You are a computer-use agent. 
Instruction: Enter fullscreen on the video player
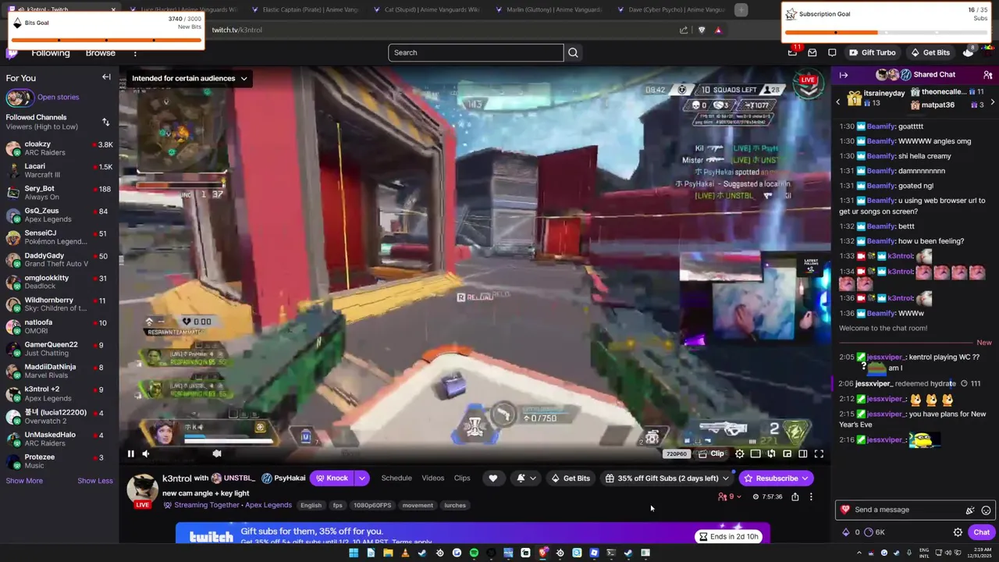coord(819,454)
